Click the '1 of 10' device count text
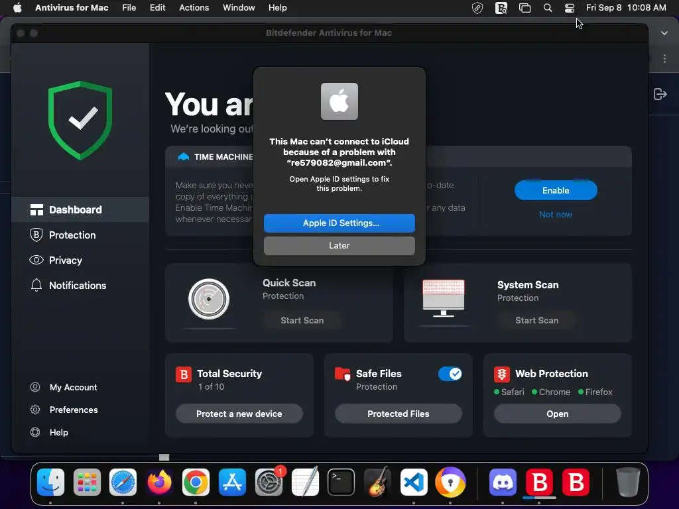 tap(211, 386)
